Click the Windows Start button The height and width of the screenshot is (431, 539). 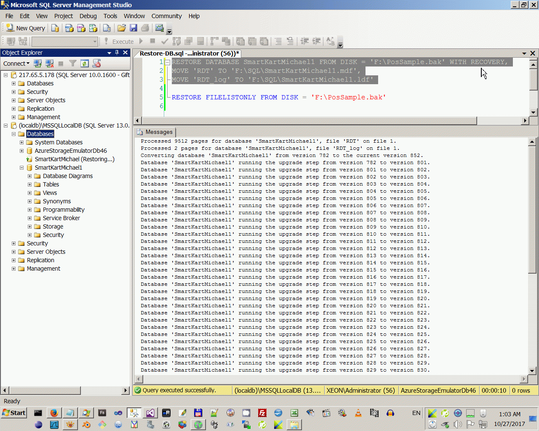click(14, 413)
